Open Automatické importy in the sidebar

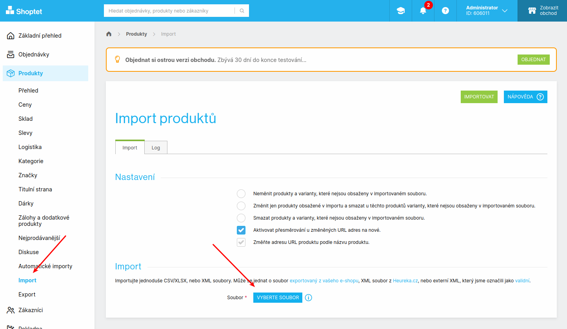pyautogui.click(x=45, y=266)
